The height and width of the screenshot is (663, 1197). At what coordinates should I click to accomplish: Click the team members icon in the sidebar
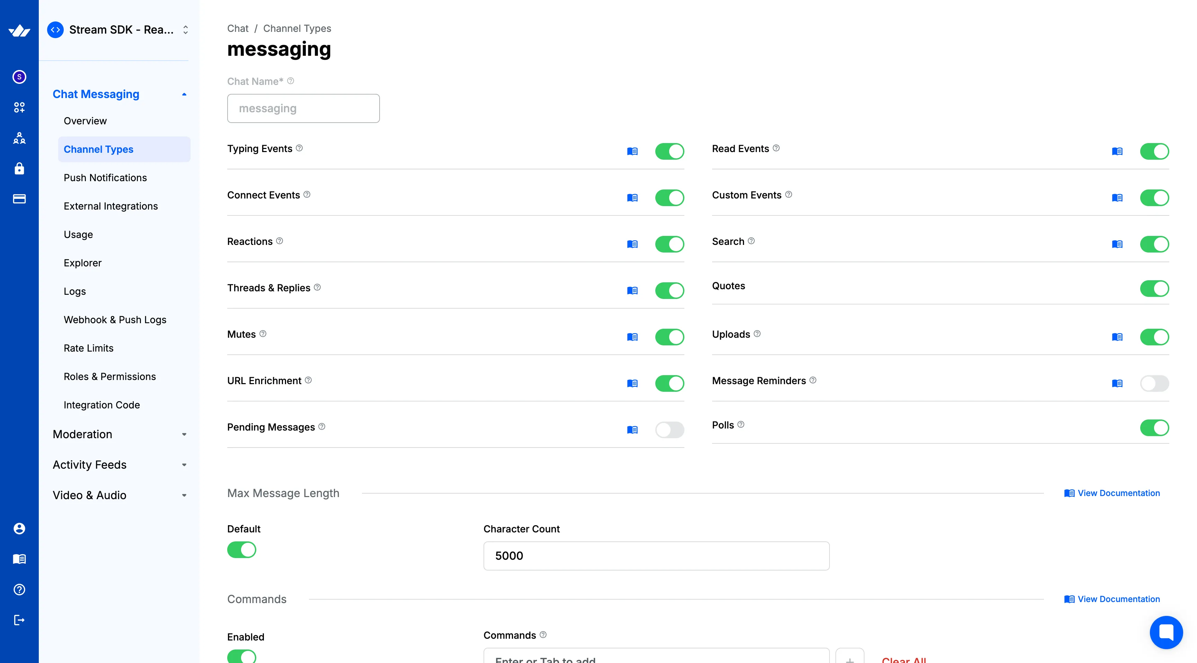point(19,138)
